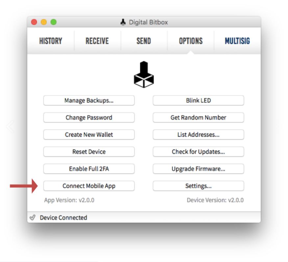Click Create New Wallet
This screenshot has width=288, height=262.
89,134
